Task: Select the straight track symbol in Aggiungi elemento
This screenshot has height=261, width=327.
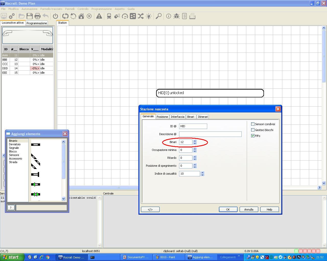Action: click(x=36, y=145)
